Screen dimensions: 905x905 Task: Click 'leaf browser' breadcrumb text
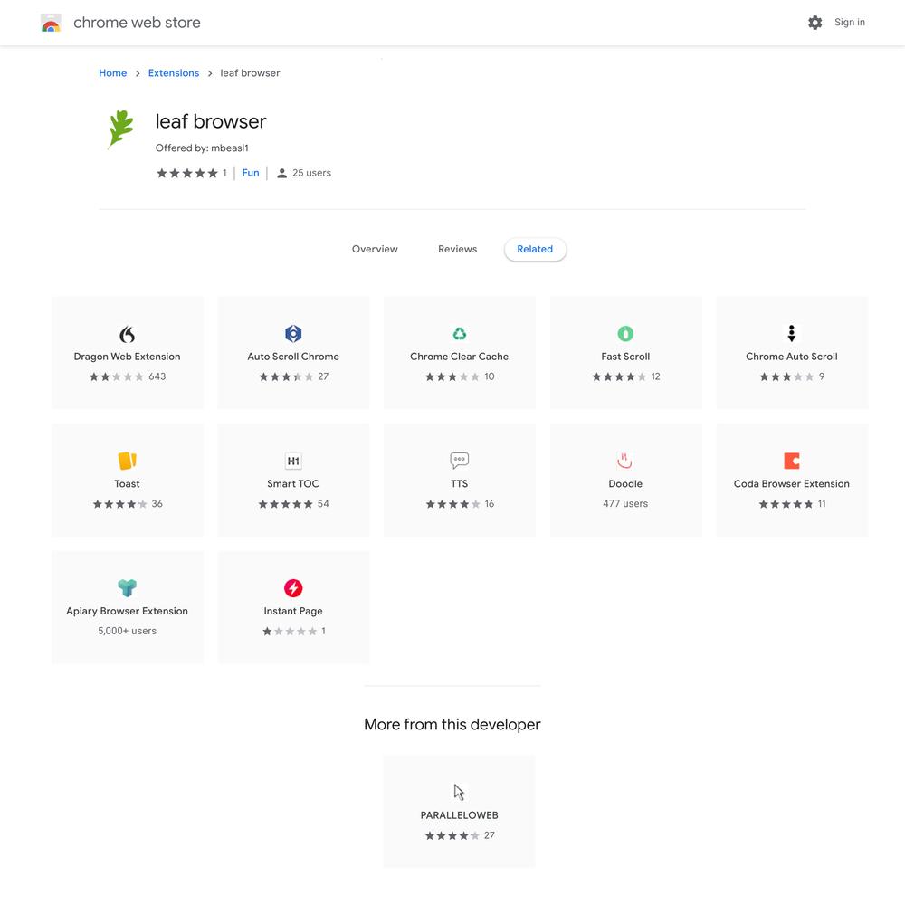click(250, 72)
